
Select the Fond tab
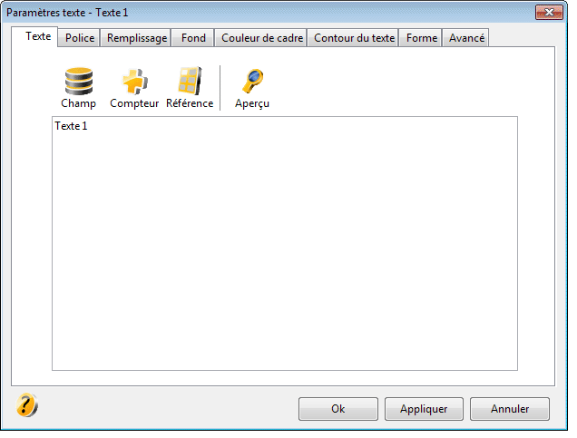tap(193, 38)
